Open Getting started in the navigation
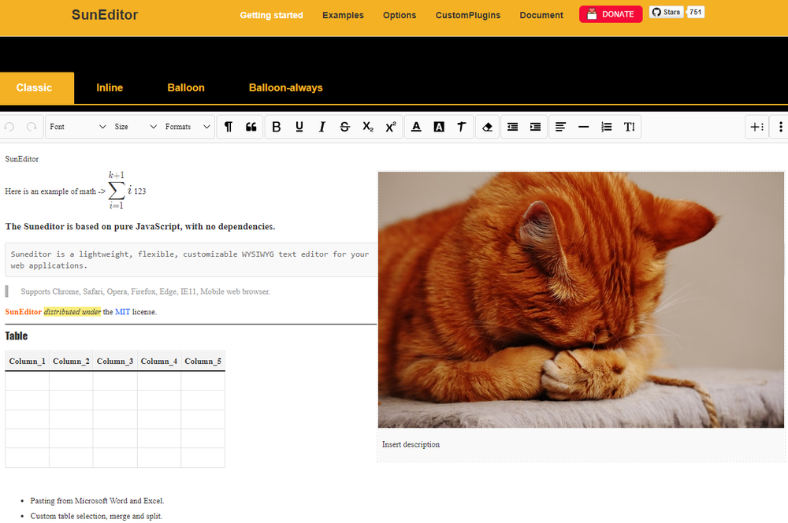The height and width of the screenshot is (523, 788). click(x=271, y=15)
